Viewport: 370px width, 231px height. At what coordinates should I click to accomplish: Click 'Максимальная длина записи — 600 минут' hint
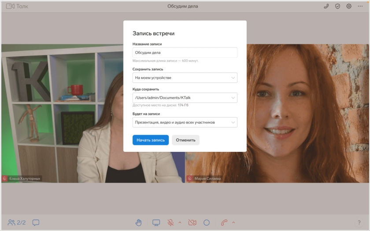tap(166, 61)
